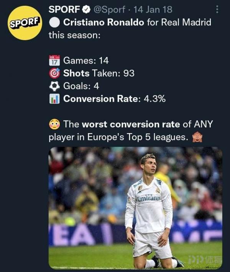Screen dimensions: 230x272
Task: Click the 'Conversion Rate: 4.3%' stat text
Action: tap(114, 99)
